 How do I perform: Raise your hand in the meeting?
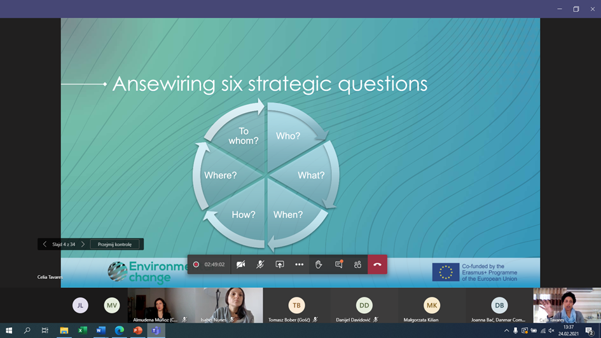319,264
